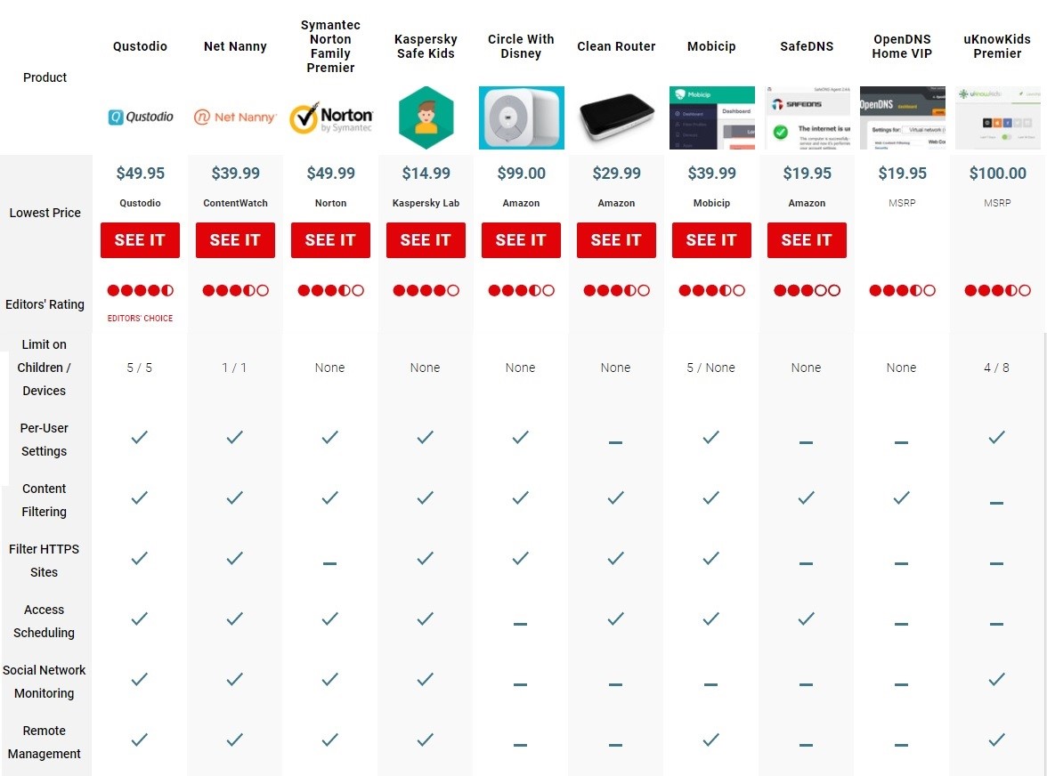The height and width of the screenshot is (776, 1047).
Task: Open the Clean Router product image
Action: [616, 118]
